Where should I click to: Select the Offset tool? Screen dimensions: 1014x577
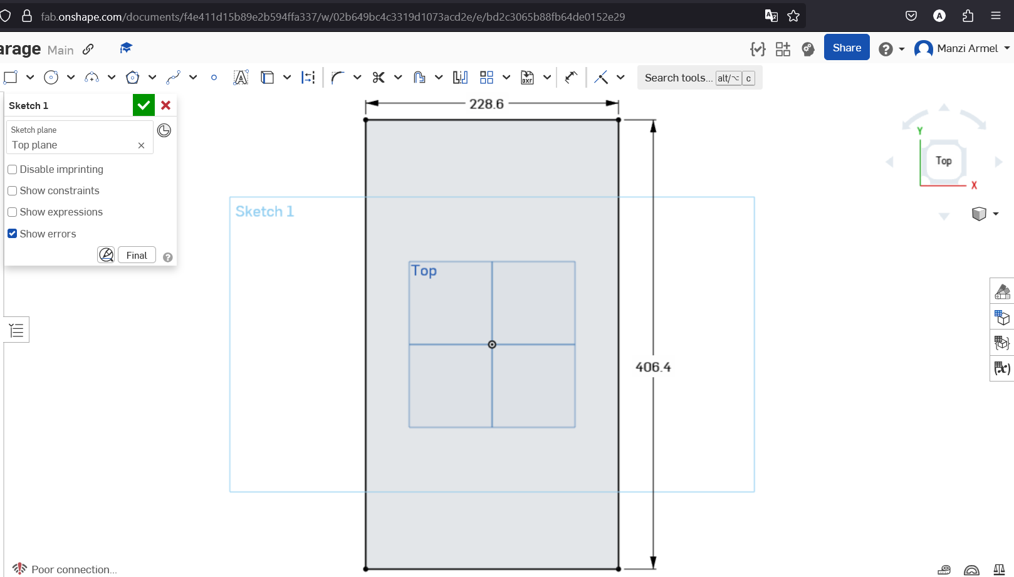point(419,77)
